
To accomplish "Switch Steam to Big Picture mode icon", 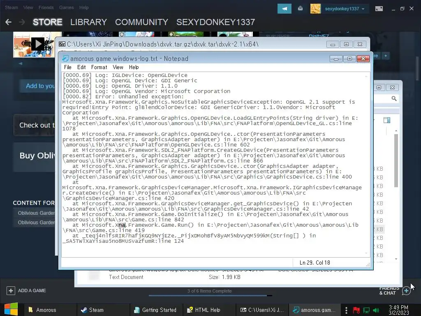I will point(379,9).
